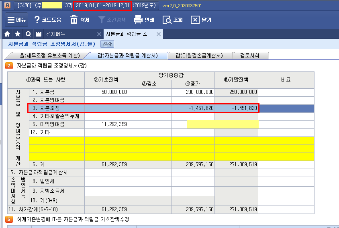Click the 조회 search button
The width and height of the screenshot is (339, 228).
tap(173, 20)
